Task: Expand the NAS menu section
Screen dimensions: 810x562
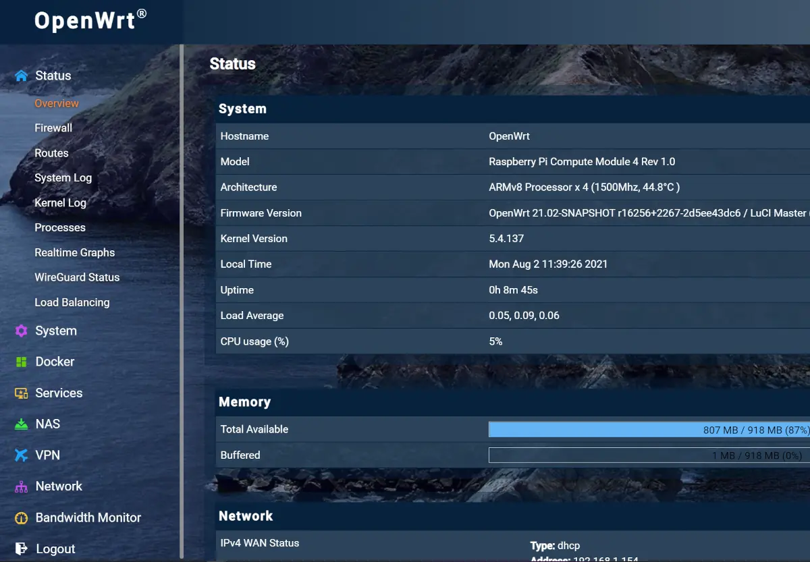Action: click(47, 424)
